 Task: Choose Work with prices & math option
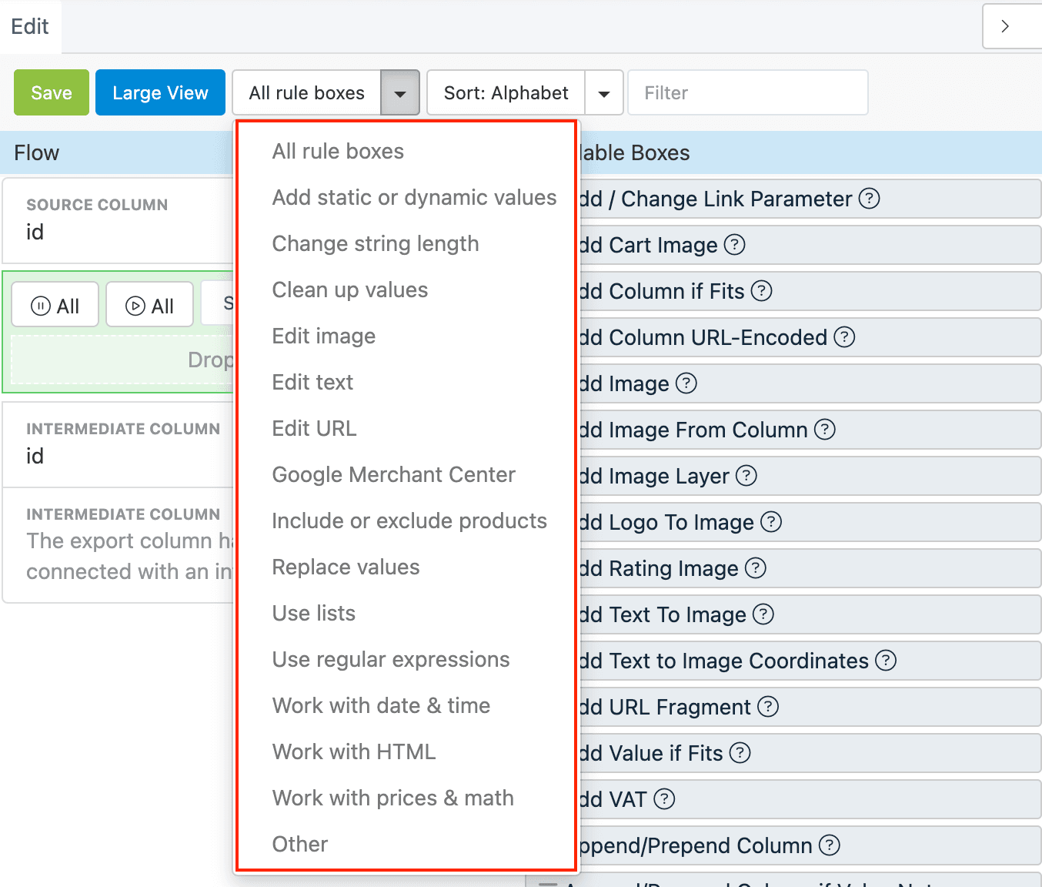[x=392, y=798]
